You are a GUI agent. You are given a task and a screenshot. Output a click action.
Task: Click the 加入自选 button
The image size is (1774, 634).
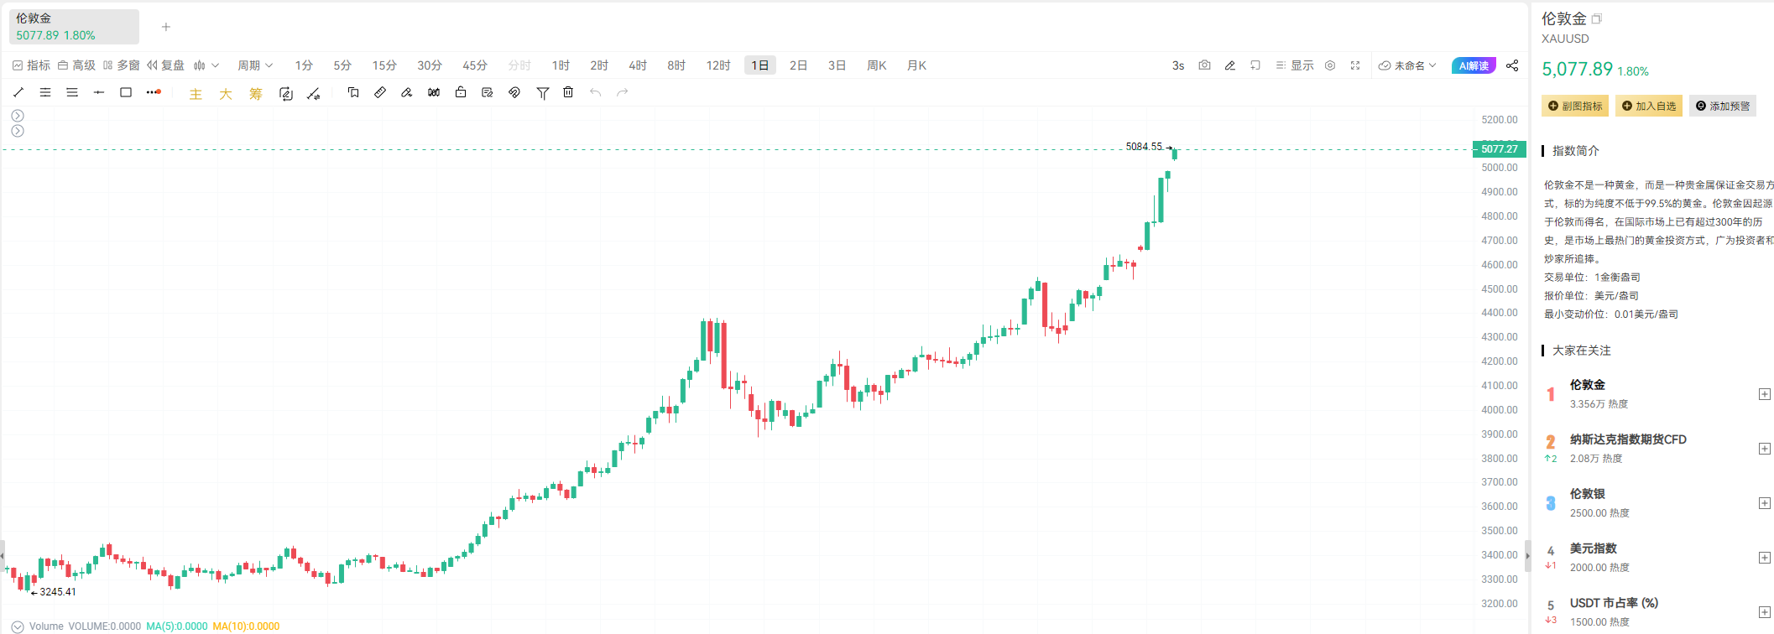(1649, 107)
